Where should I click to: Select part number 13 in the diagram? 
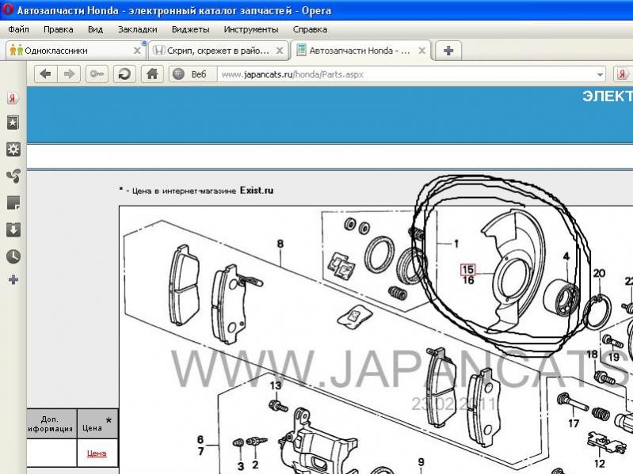pos(276,385)
